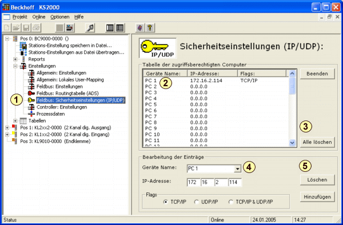The image size is (343, 225).
Task: Click the first IP octet field 172
Action: 194,182
